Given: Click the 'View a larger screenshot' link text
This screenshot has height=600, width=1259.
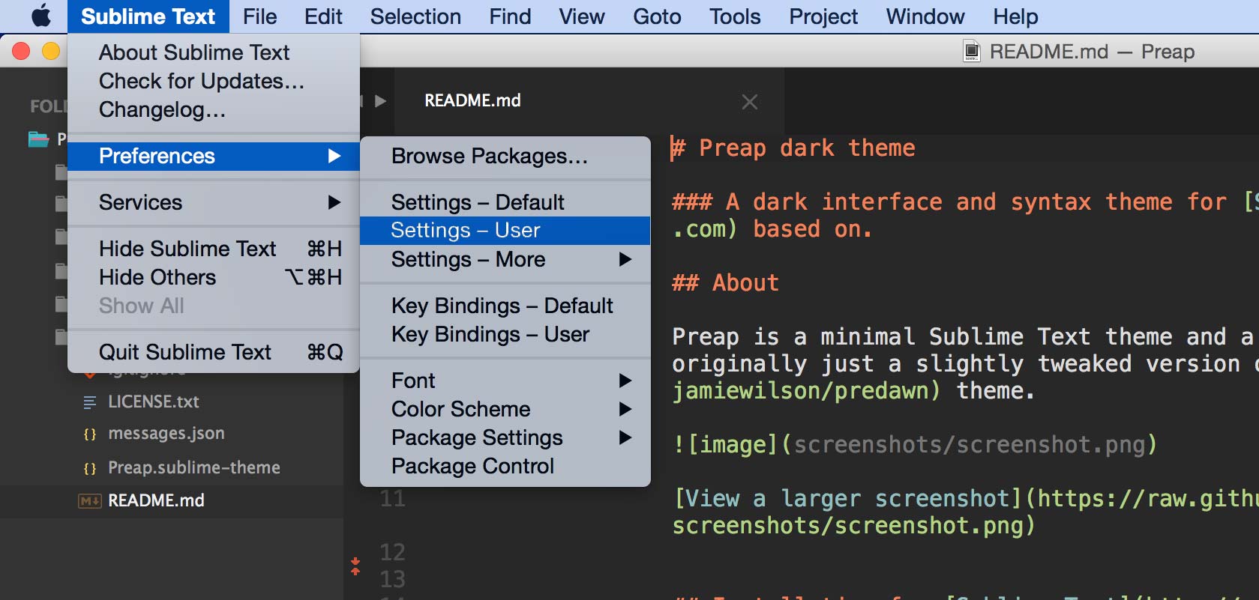Looking at the screenshot, I should coord(847,499).
